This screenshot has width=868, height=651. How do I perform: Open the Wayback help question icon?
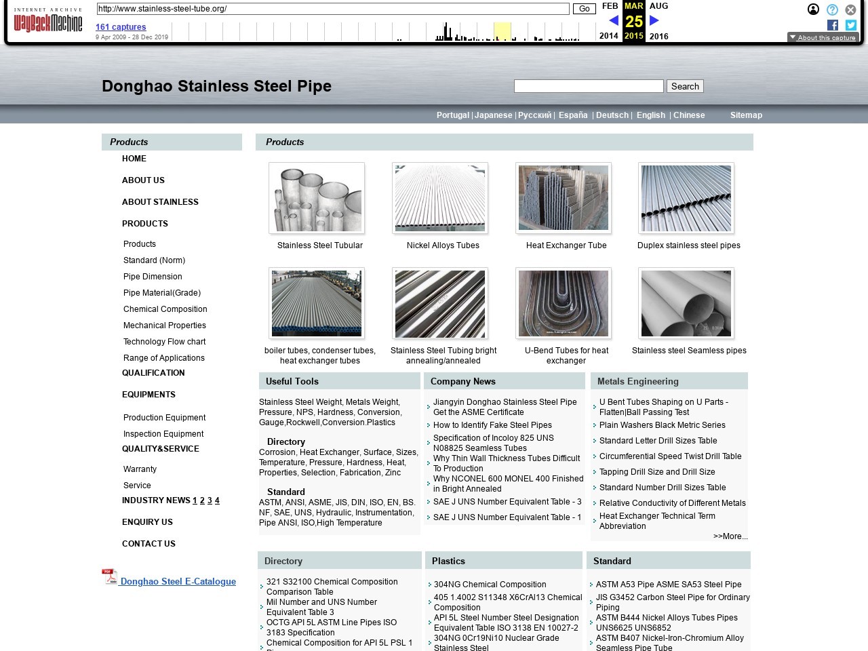pos(832,9)
